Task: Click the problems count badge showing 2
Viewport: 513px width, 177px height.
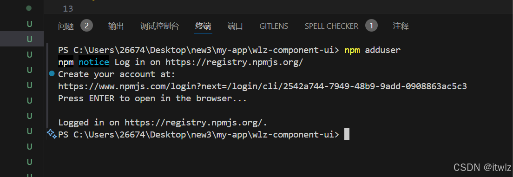Action: pos(87,26)
